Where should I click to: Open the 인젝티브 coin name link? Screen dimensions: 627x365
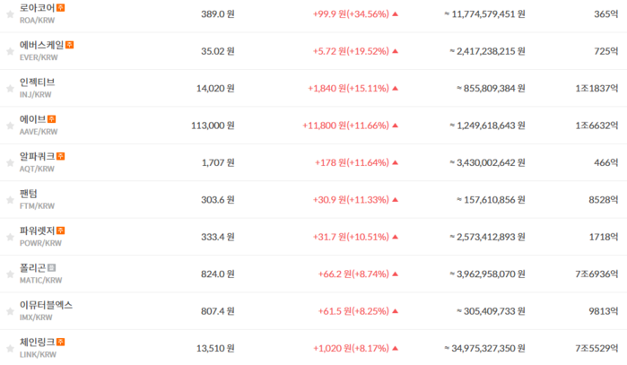point(37,82)
